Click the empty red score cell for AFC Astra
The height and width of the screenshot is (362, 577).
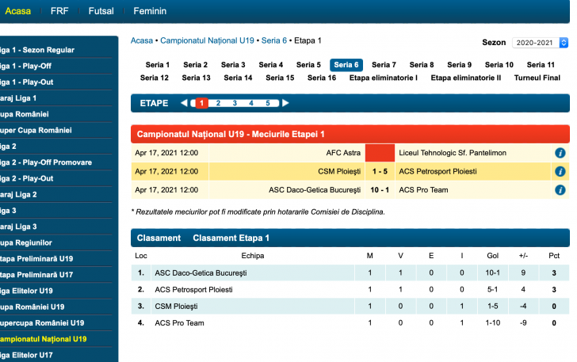[380, 153]
